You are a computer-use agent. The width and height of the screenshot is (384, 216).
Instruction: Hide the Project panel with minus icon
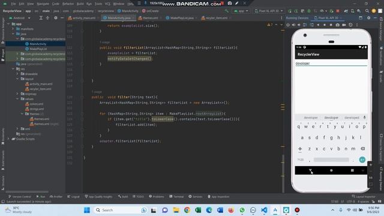62,18
